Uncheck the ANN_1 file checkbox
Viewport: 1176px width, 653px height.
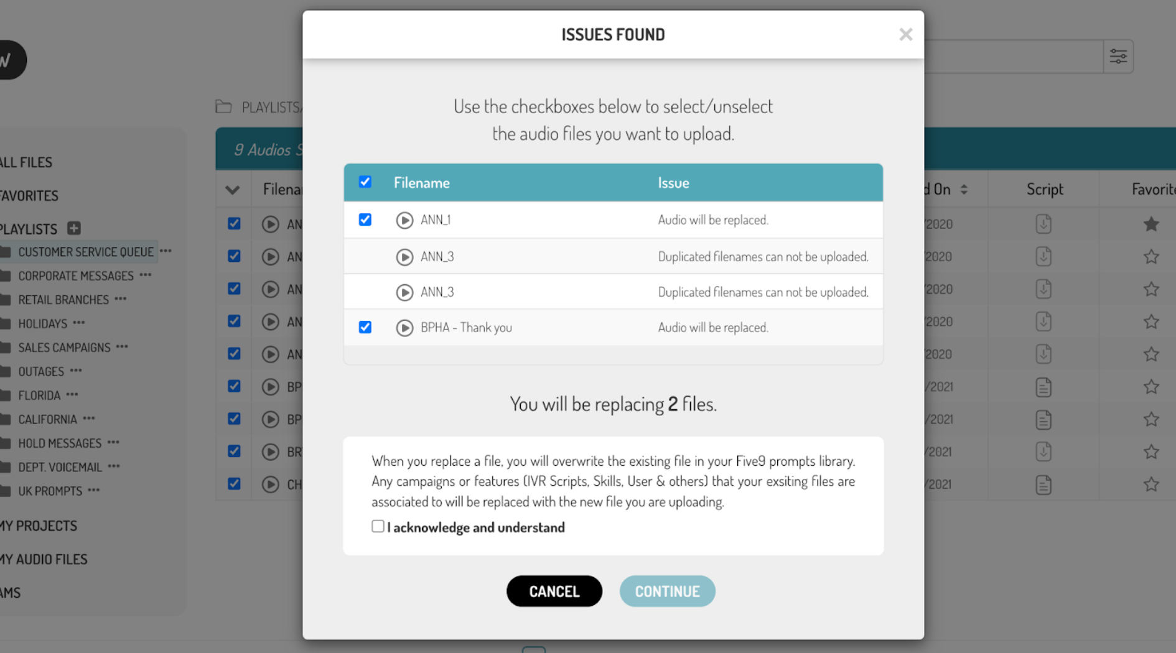coord(365,220)
